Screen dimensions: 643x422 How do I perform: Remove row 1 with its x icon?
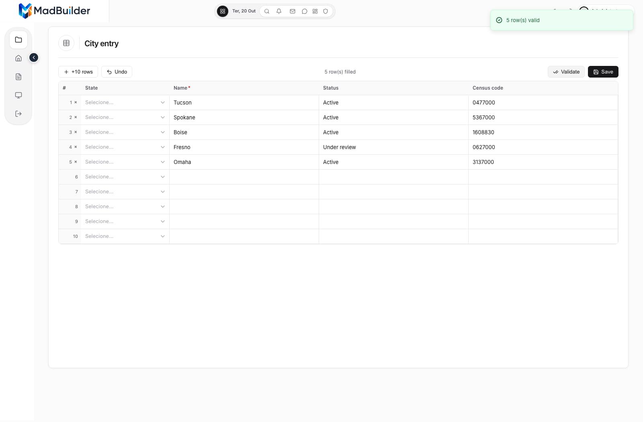76,102
